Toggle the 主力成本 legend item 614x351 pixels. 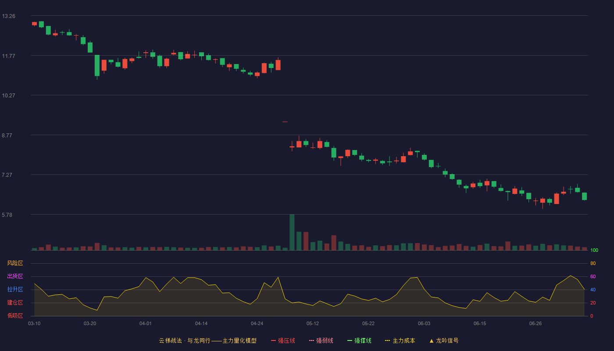[x=400, y=340]
